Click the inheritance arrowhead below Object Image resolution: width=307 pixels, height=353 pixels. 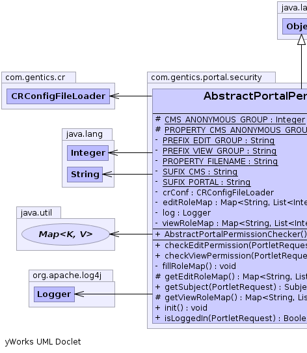pos(302,40)
